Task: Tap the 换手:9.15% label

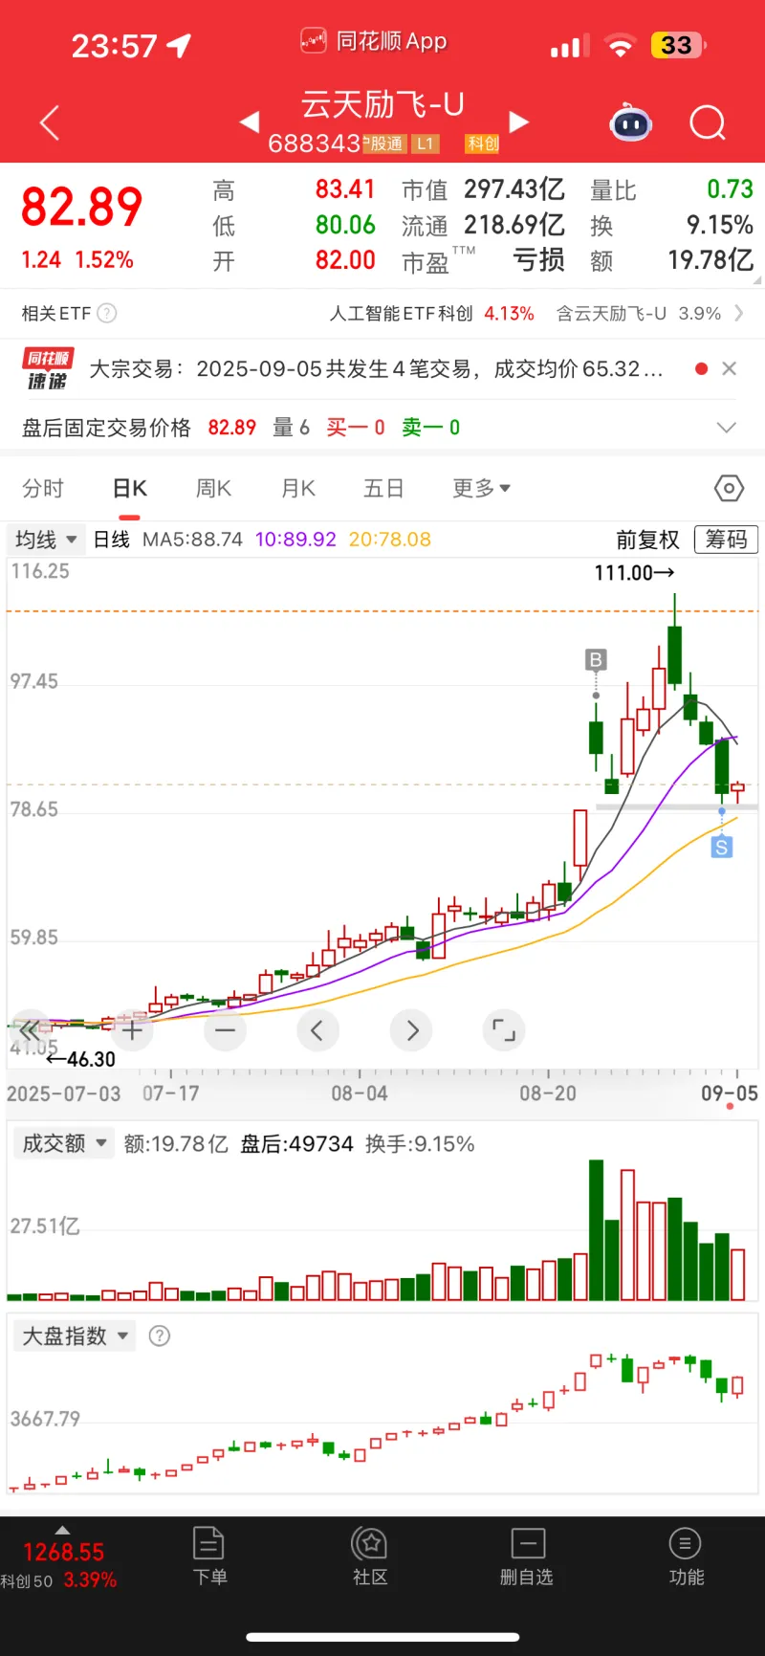Action: click(420, 1143)
